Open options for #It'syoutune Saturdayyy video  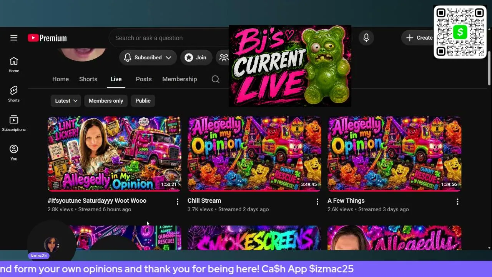(177, 202)
